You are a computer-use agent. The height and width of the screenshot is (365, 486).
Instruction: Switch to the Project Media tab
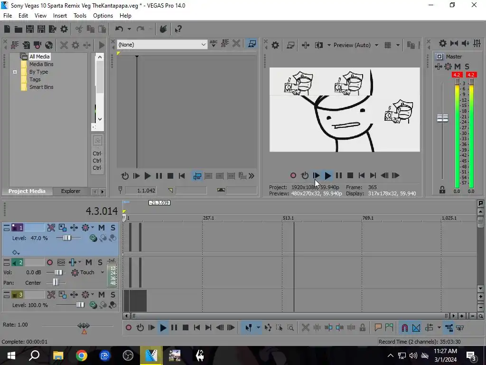point(27,191)
